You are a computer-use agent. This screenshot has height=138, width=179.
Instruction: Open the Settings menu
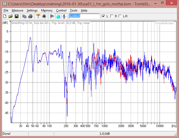(x=32, y=10)
